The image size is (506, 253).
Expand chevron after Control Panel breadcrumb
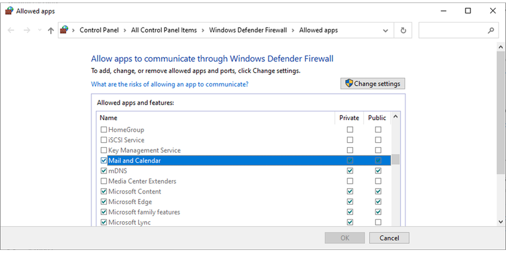pyautogui.click(x=126, y=30)
